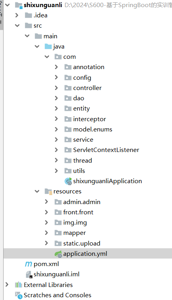The width and height of the screenshot is (172, 300).
Task: Expand the controller package
Action: coord(56,88)
